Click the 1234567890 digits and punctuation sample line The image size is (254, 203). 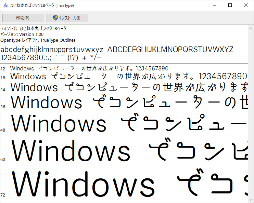tap(51, 57)
